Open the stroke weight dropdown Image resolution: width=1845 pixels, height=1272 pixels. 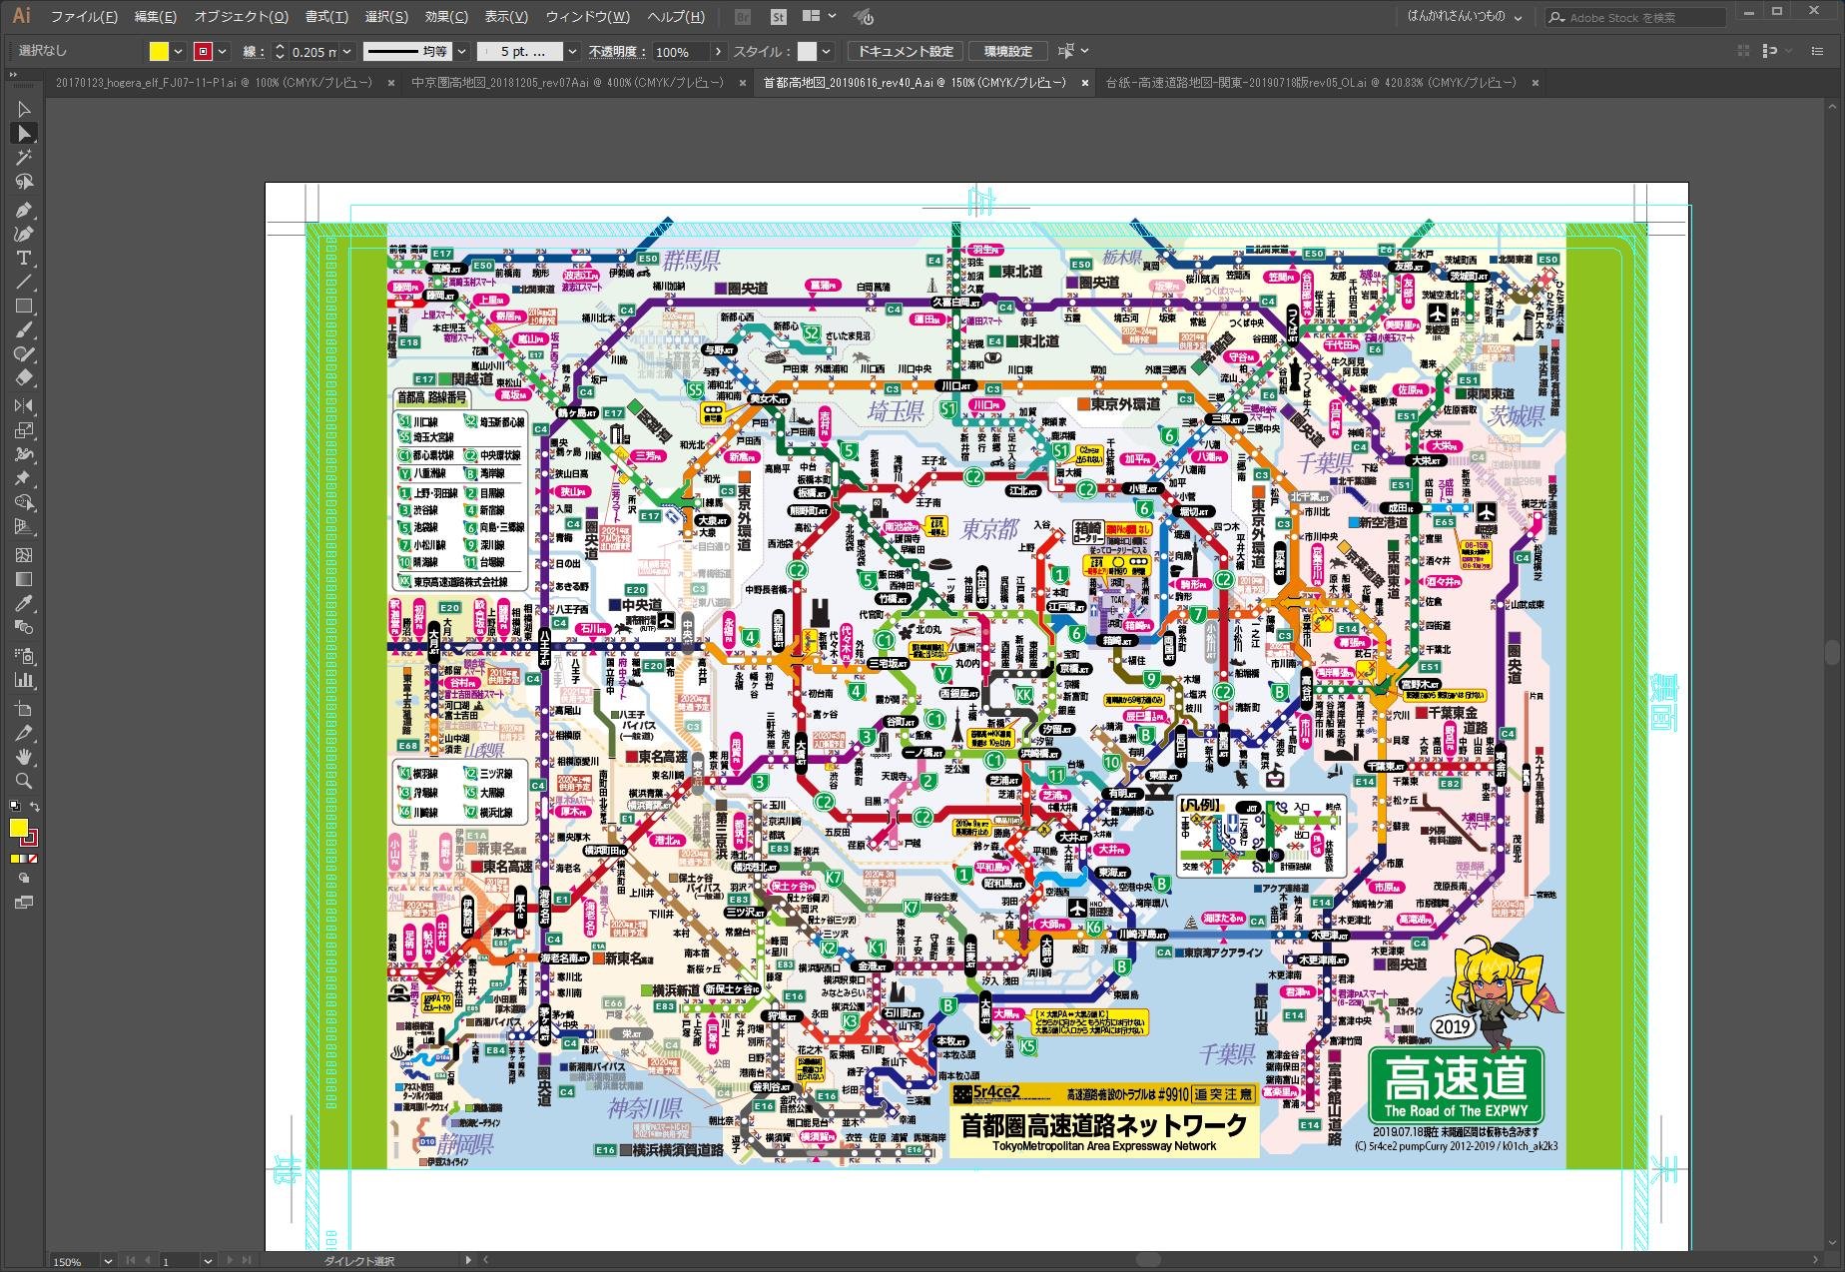(x=347, y=52)
